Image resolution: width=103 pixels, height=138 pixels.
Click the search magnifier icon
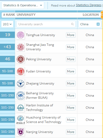[x=72, y=24]
